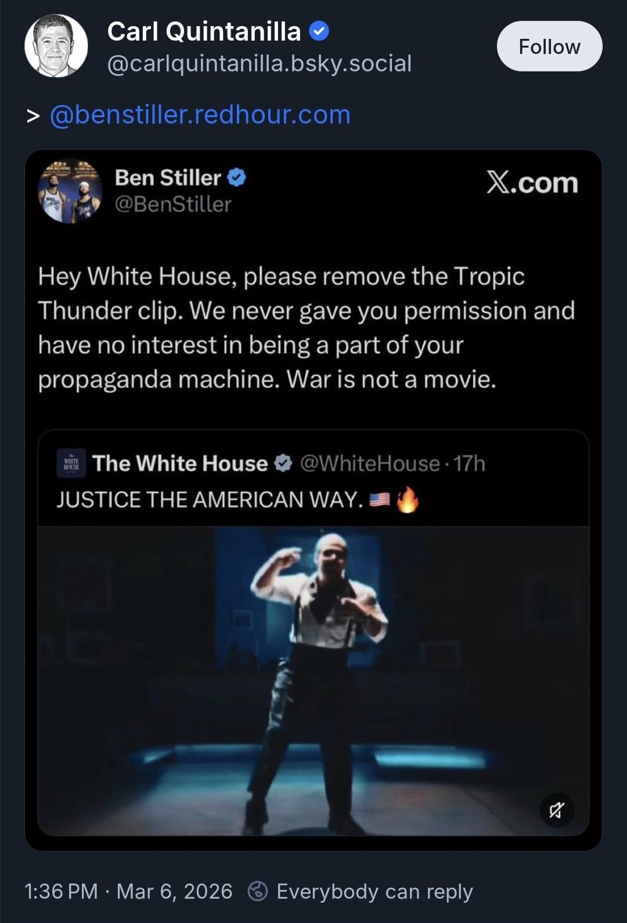This screenshot has width=627, height=923.
Task: Click the @WhiteHouse handle
Action: pos(370,464)
